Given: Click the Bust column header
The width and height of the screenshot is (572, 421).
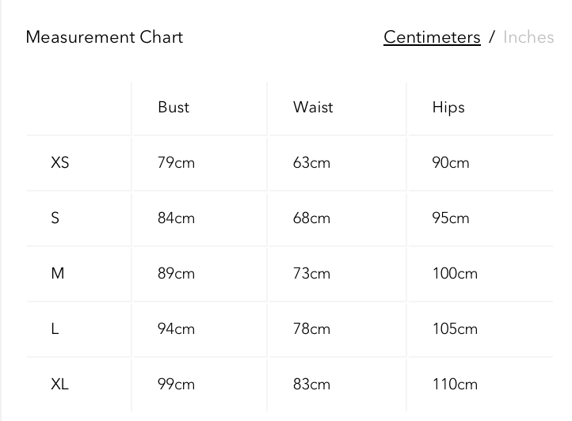Looking at the screenshot, I should (x=174, y=108).
